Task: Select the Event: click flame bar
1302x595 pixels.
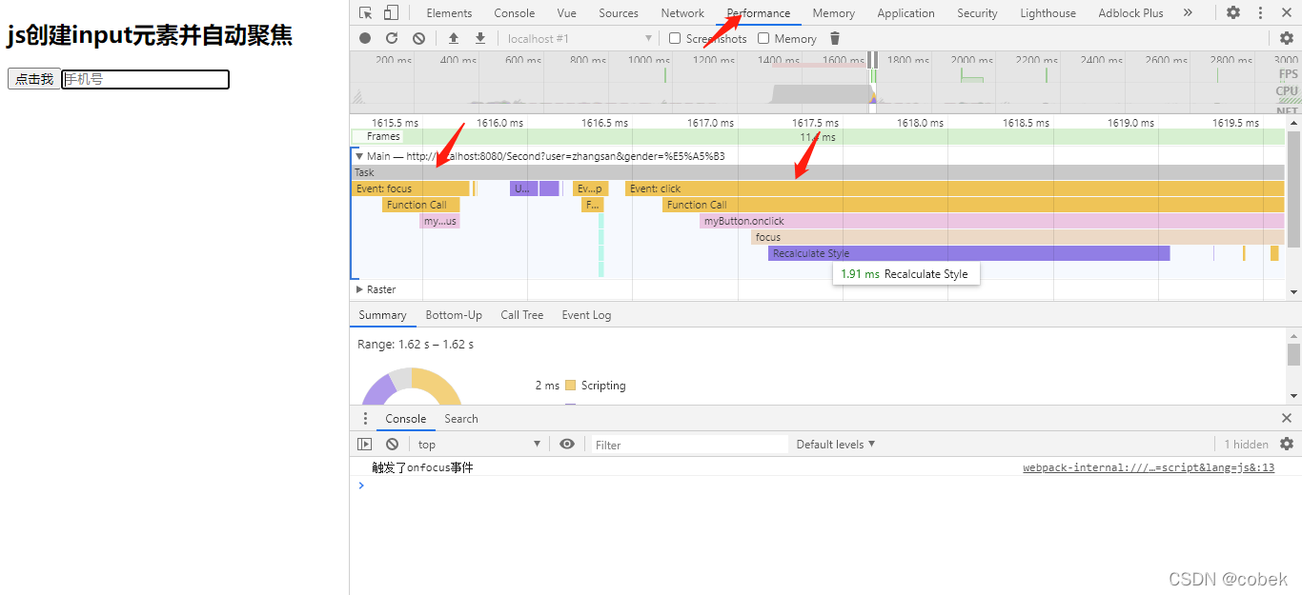Action: point(955,188)
